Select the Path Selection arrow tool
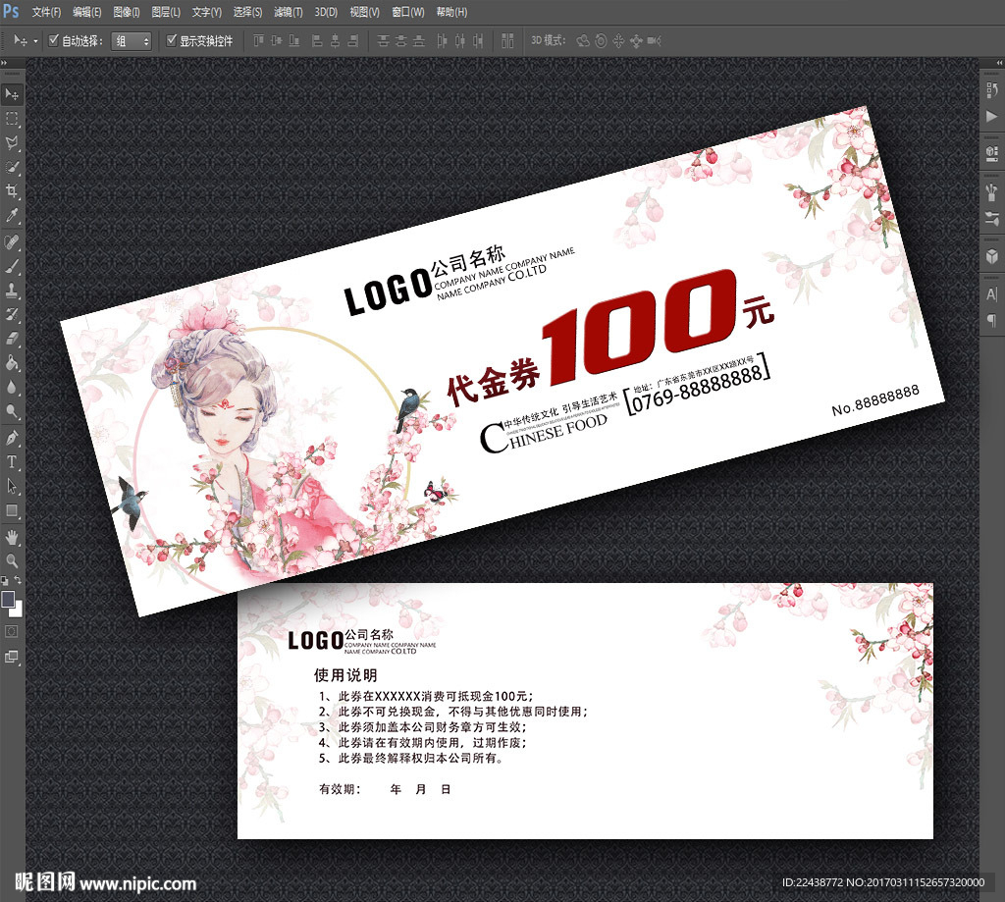The image size is (1005, 902). pos(12,486)
